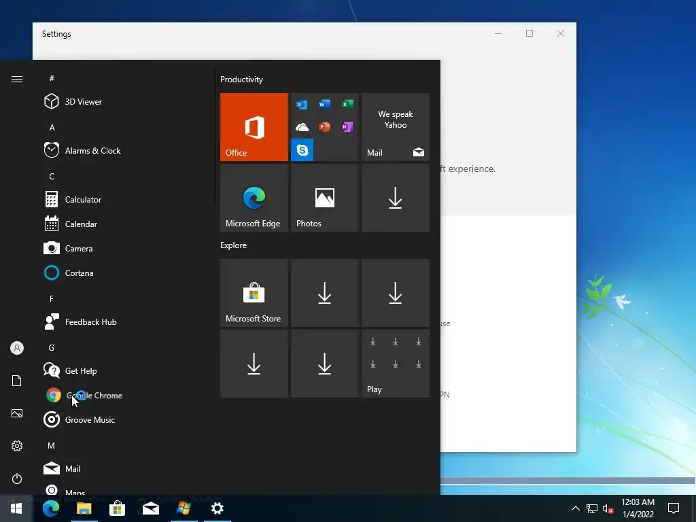Open the Play folder tile
The width and height of the screenshot is (696, 522).
pos(396,364)
